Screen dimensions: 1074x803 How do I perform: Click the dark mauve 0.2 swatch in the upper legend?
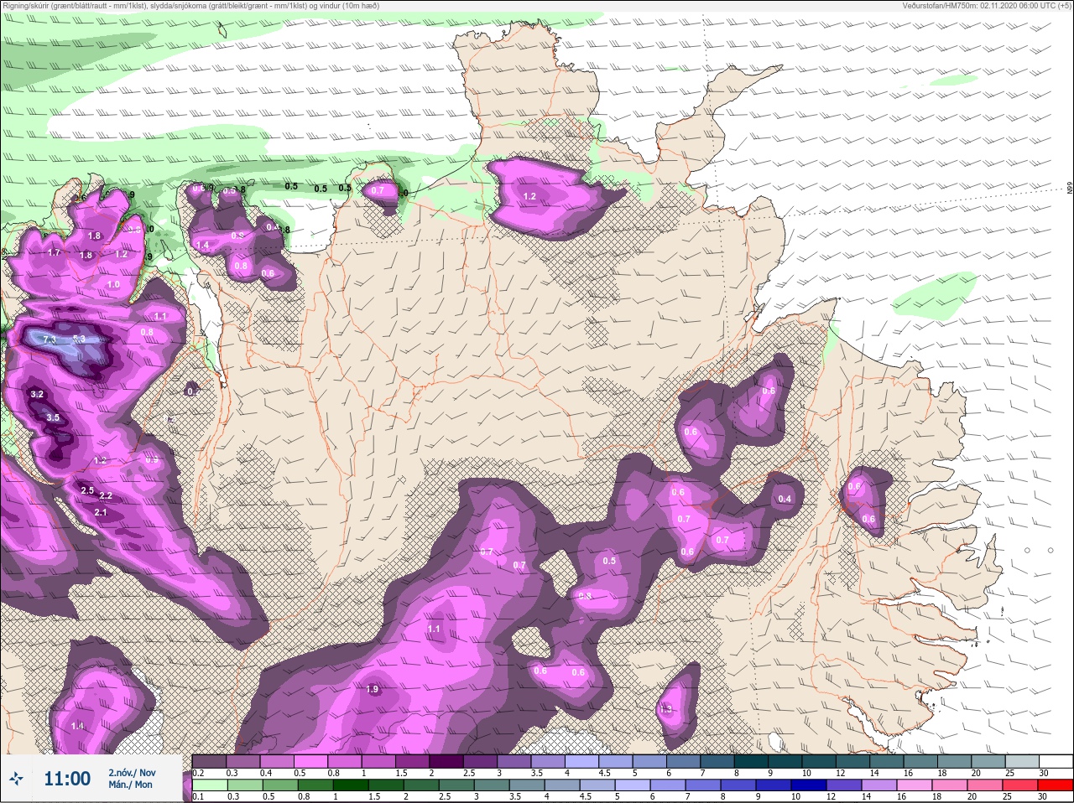[209, 761]
